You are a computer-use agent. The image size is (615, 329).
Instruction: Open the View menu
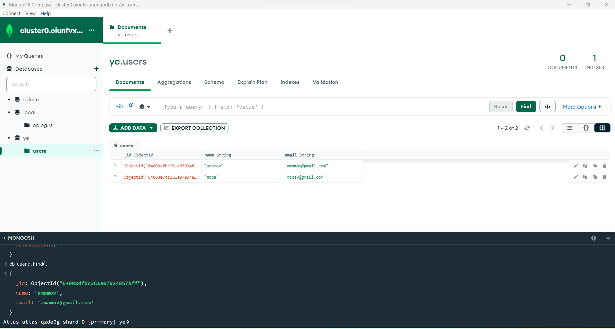pos(31,13)
